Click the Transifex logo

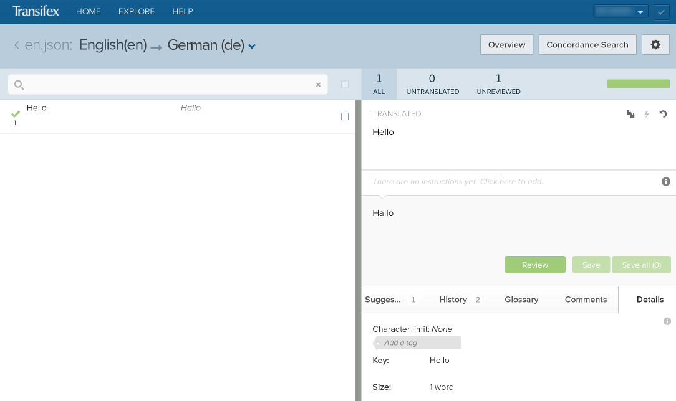coord(36,11)
